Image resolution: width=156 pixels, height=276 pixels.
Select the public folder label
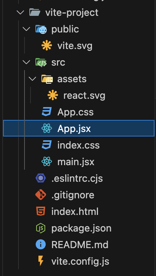coord(65,29)
